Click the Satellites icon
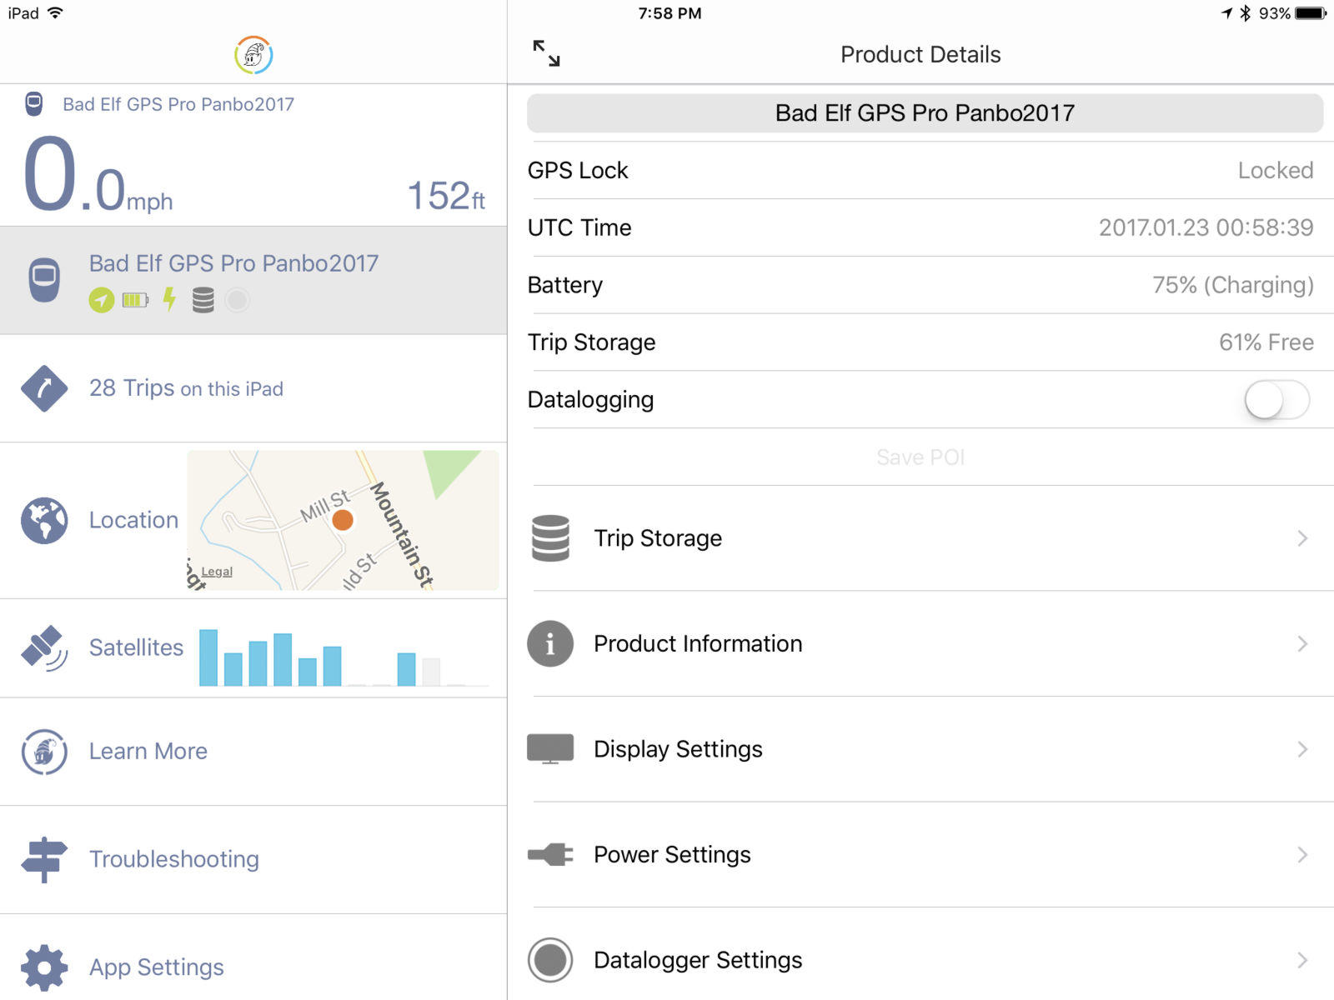 click(44, 648)
